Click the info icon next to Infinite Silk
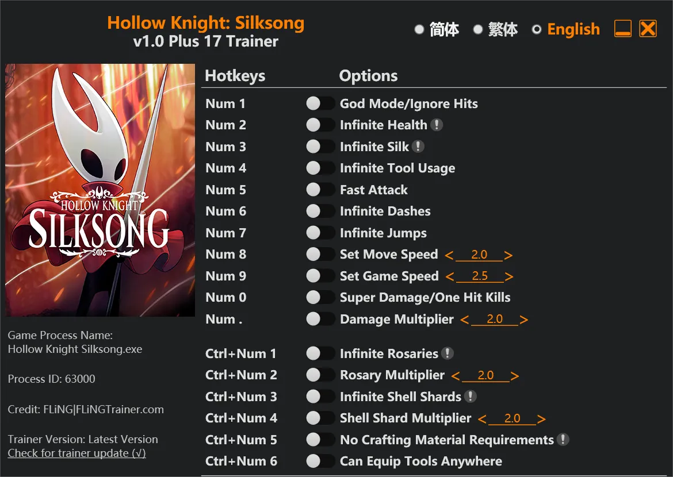This screenshot has height=477, width=673. point(418,147)
